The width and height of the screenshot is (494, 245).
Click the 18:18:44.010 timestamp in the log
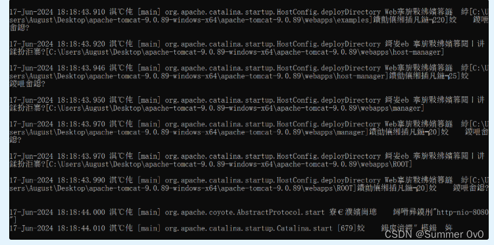click(x=81, y=228)
